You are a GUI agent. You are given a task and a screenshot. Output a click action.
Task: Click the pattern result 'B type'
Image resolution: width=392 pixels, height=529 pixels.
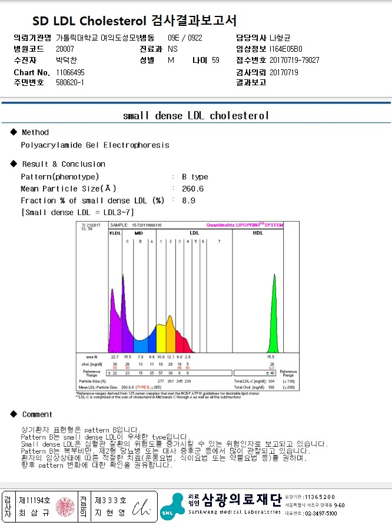[195, 177]
